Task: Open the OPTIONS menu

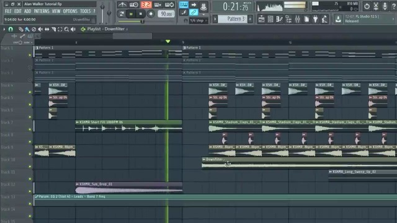Action: tap(70, 11)
